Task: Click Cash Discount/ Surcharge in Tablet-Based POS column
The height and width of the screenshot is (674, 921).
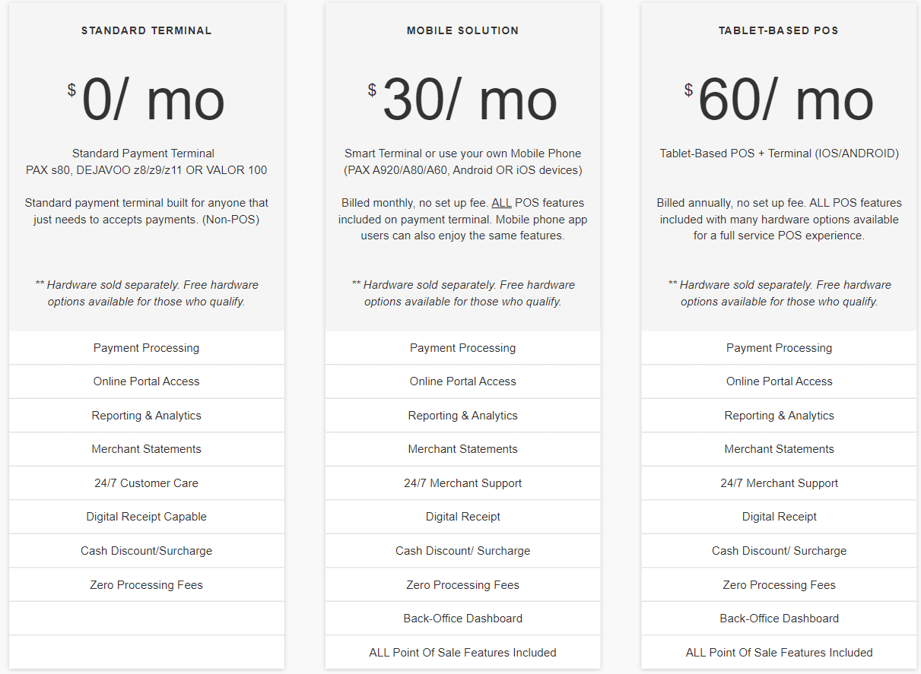Action: click(779, 551)
